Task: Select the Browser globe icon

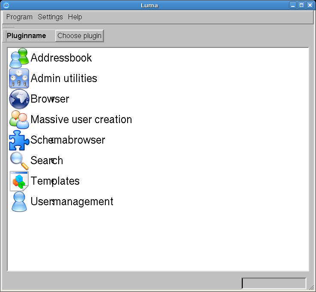Action: coord(19,99)
